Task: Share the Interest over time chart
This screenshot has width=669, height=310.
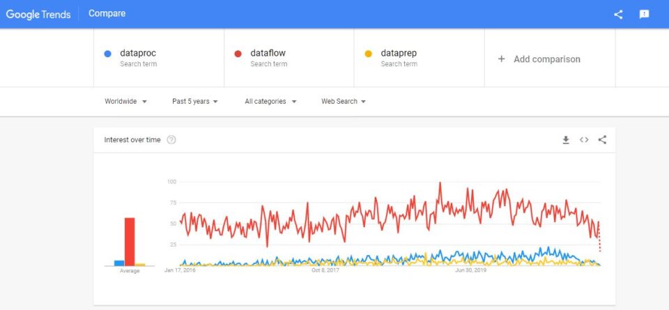Action: click(602, 140)
